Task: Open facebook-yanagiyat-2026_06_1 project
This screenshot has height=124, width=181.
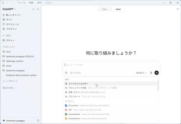Action: pyautogui.click(x=21, y=56)
